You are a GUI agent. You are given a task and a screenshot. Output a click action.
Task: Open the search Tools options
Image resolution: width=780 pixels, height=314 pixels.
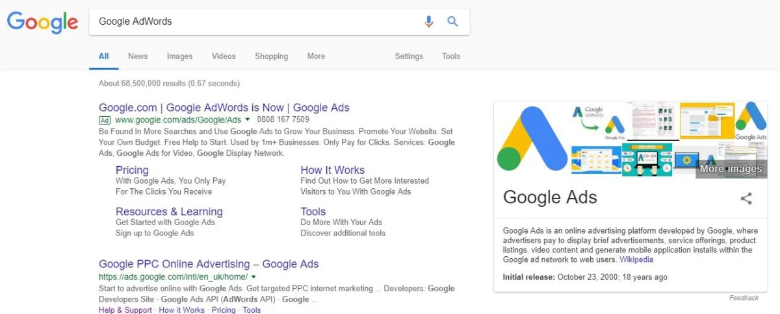[451, 56]
